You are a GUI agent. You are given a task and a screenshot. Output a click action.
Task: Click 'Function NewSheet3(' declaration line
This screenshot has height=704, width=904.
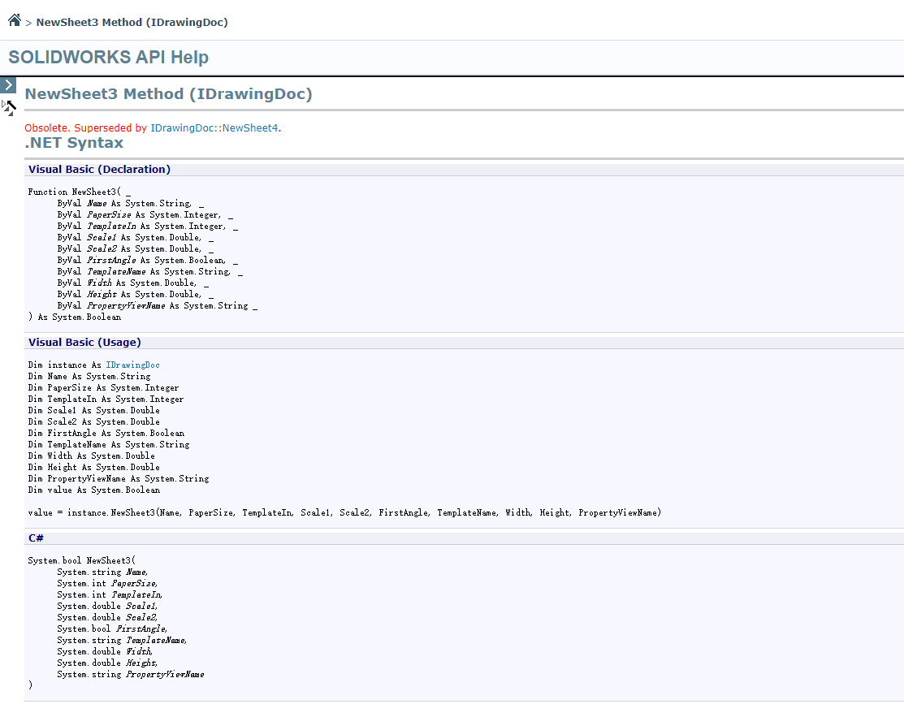click(x=79, y=192)
